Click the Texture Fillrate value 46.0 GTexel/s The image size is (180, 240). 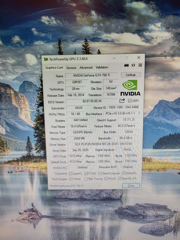coord(126,126)
